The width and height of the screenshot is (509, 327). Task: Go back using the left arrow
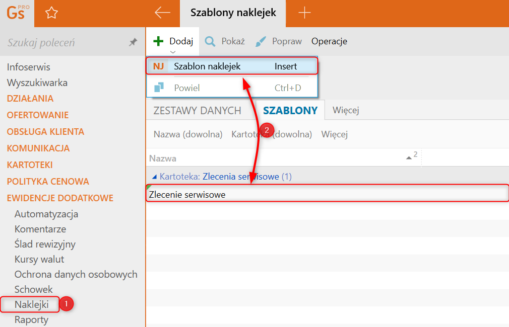coord(162,13)
